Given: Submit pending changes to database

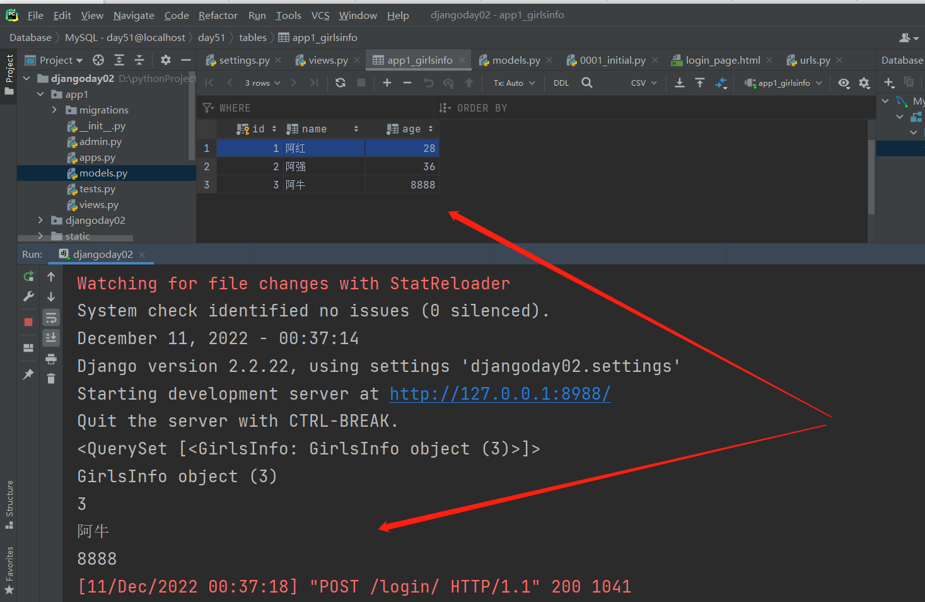Looking at the screenshot, I should click(469, 83).
